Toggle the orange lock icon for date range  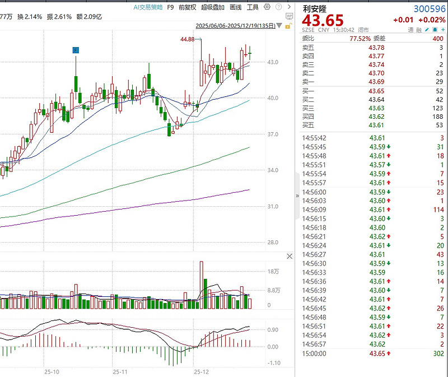[288, 26]
